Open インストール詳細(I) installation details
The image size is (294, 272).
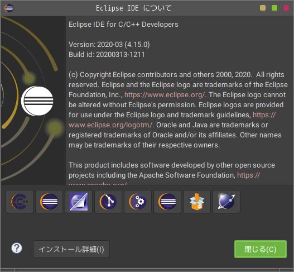(71, 249)
